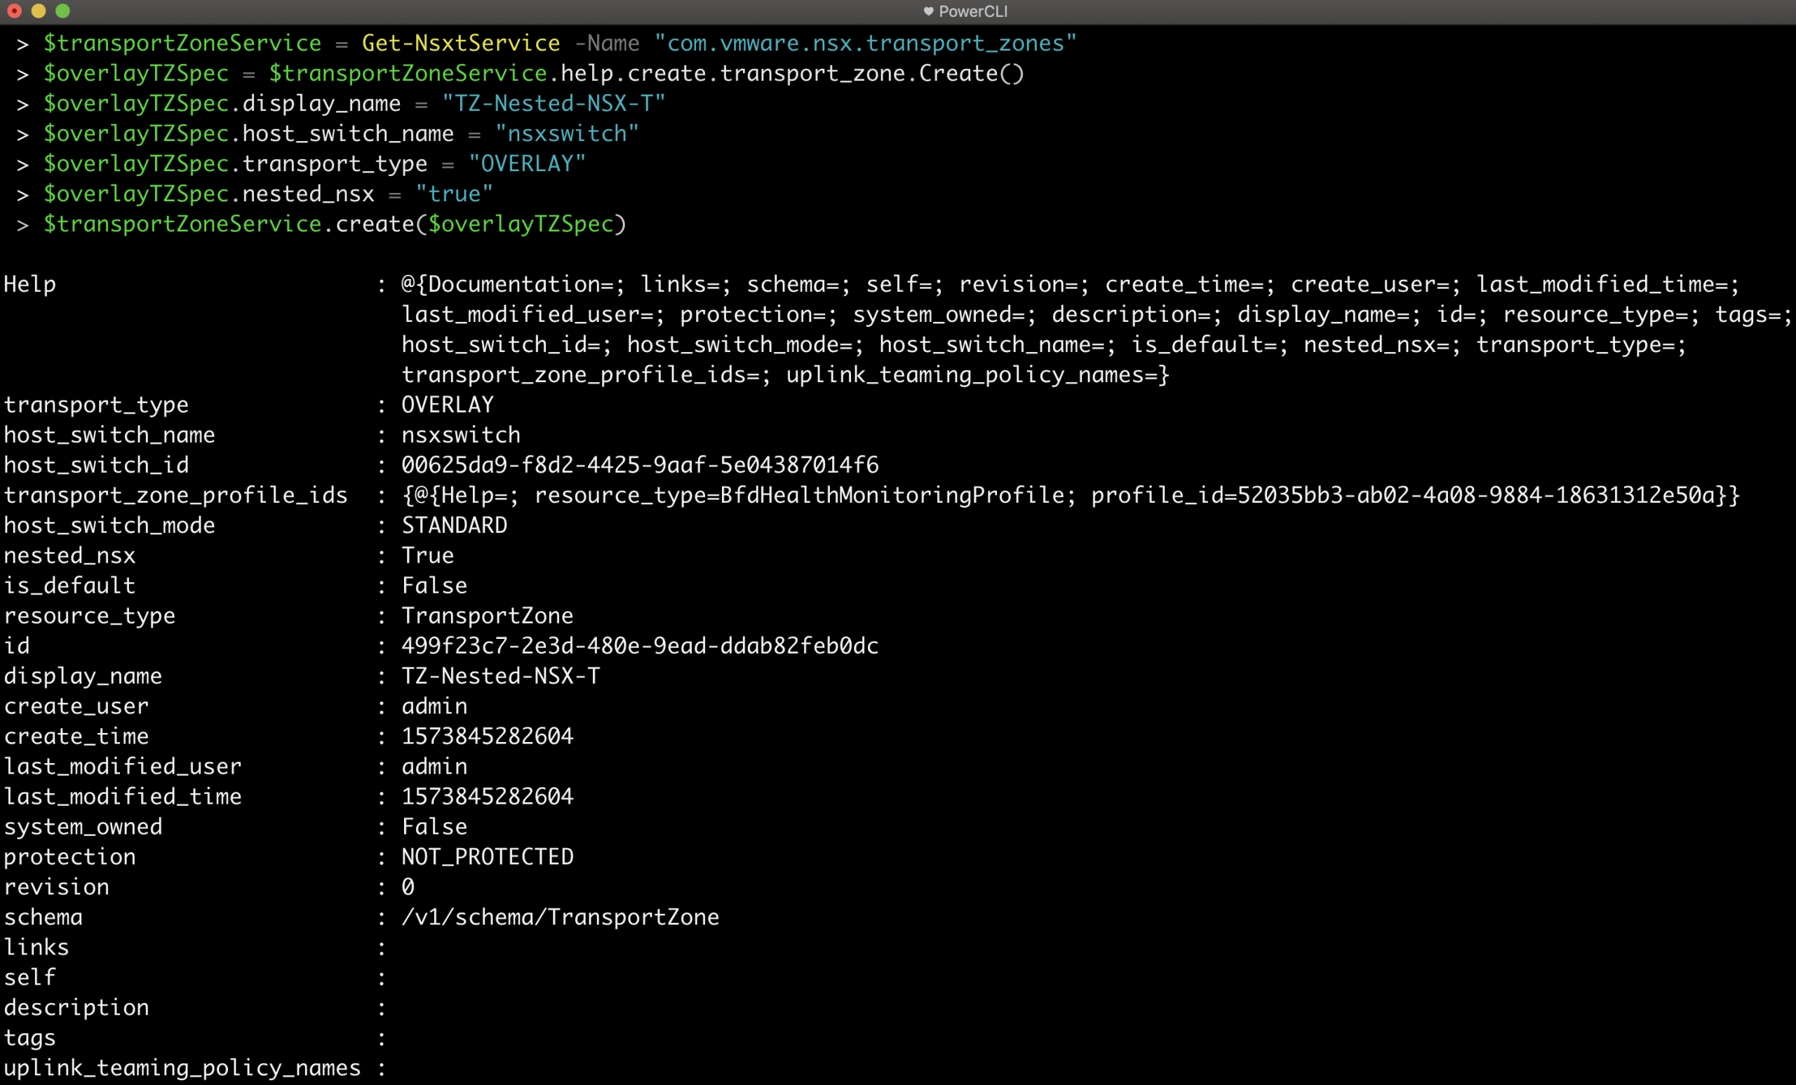Click the admin create_user value
Viewport: 1796px width, 1085px height.
coord(434,706)
